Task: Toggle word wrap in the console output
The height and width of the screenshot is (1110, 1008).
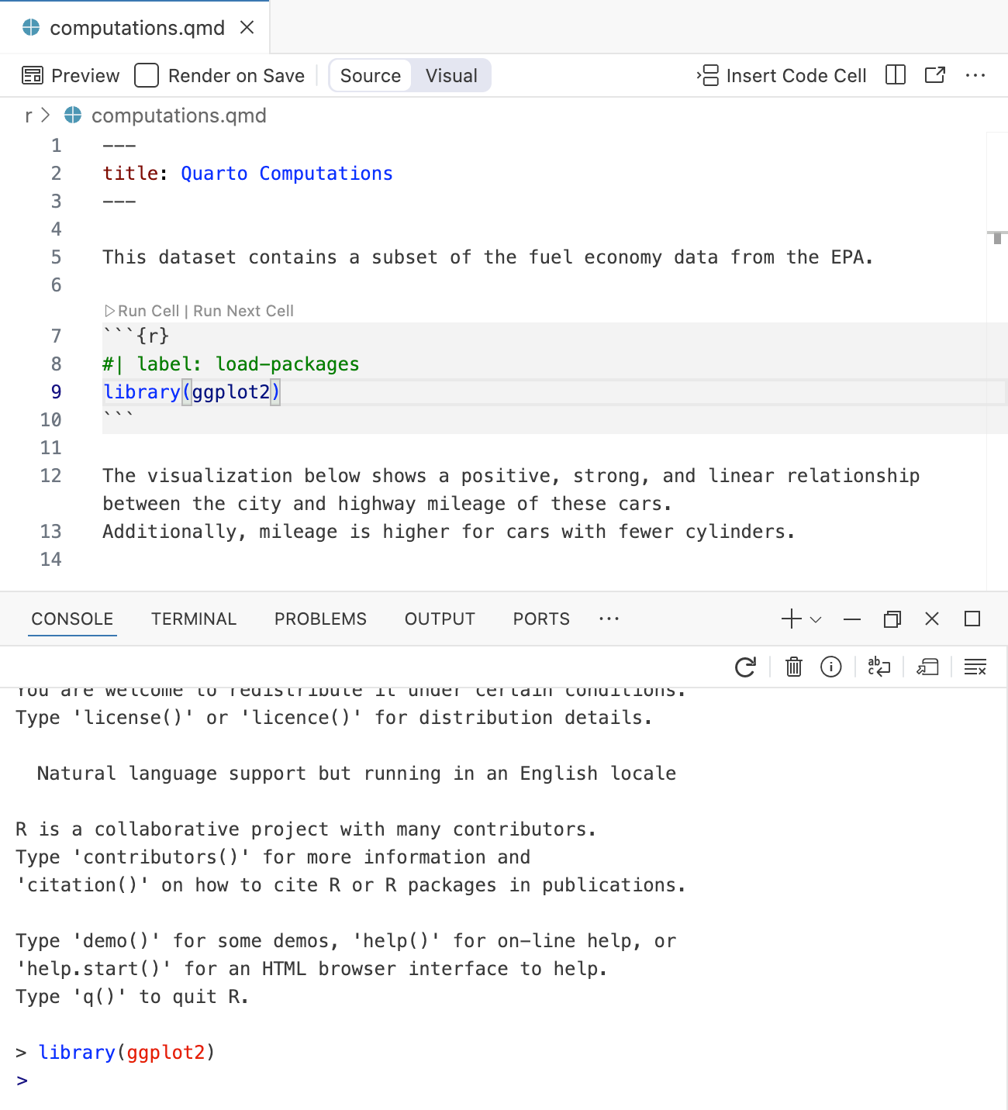Action: click(x=879, y=667)
